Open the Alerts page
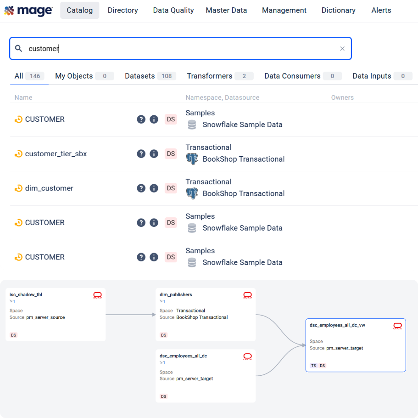The height and width of the screenshot is (418, 418). [381, 10]
